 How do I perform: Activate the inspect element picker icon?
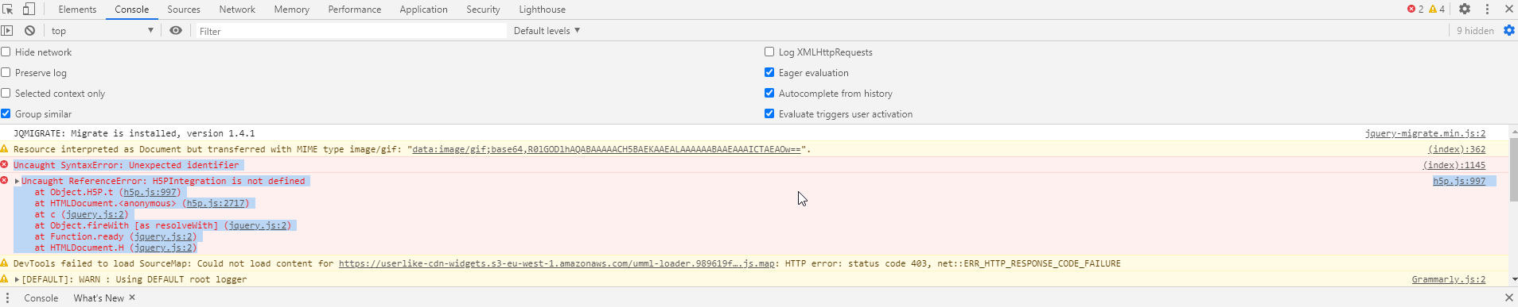pos(8,9)
